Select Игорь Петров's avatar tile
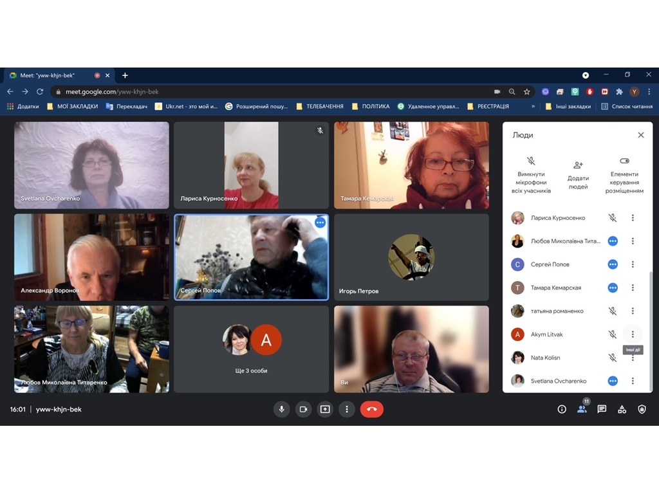Image resolution: width=659 pixels, height=494 pixels. click(x=411, y=257)
